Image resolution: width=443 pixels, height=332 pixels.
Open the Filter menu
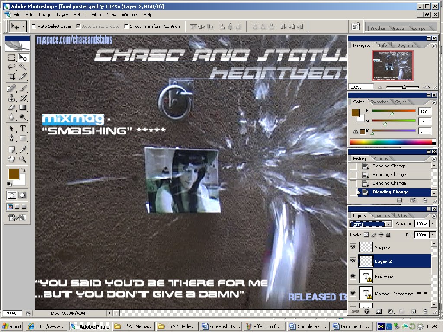[96, 14]
